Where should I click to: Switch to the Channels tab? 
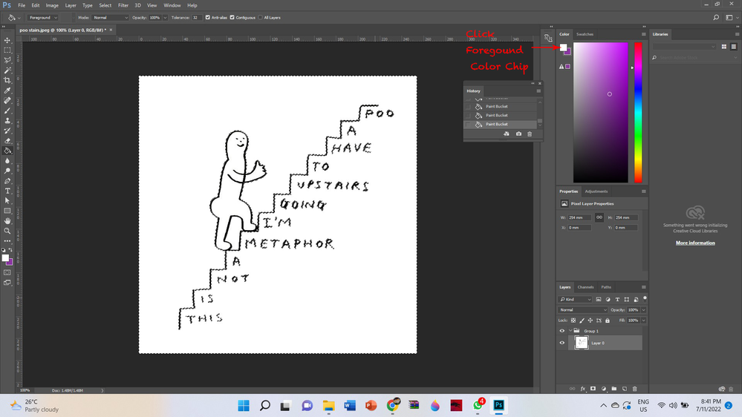(x=585, y=287)
